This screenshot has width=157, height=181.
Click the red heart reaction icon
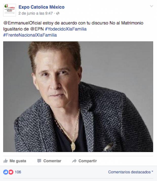click(11, 172)
